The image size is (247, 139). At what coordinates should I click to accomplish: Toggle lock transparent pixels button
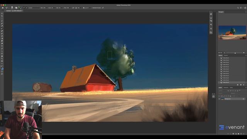pyautogui.click(x=222, y=96)
